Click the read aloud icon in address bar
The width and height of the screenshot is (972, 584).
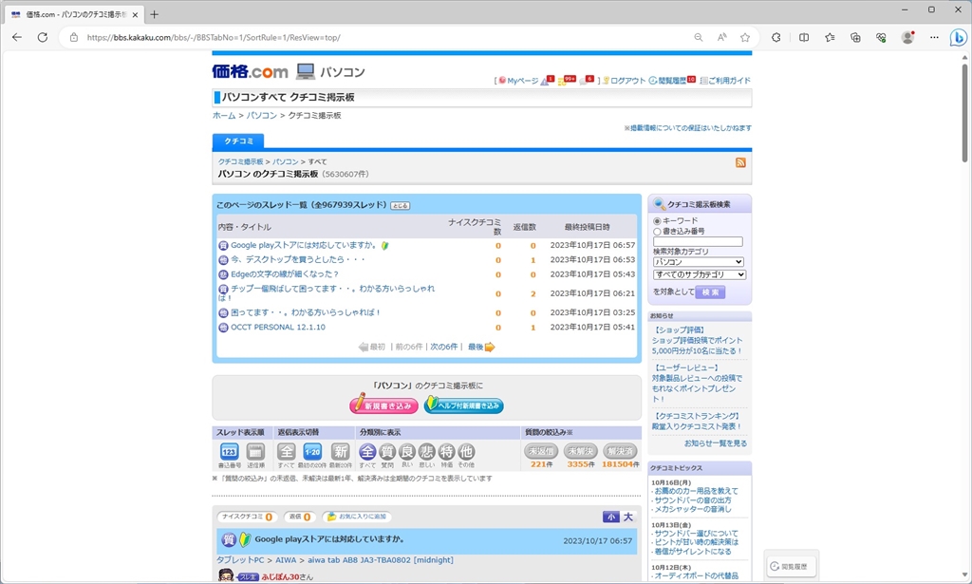coord(722,37)
